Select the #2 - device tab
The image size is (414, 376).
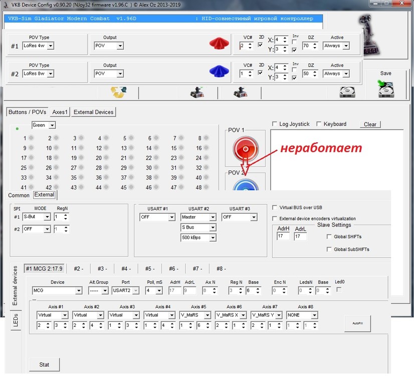coord(79,269)
